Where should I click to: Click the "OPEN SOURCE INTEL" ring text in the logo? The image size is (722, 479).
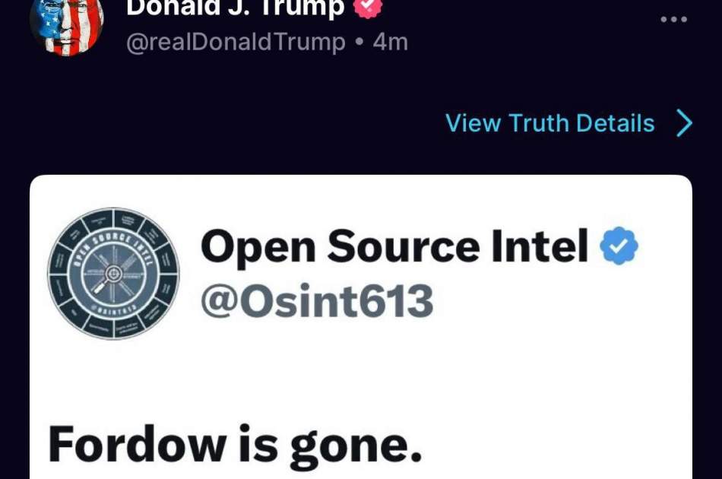point(114,249)
